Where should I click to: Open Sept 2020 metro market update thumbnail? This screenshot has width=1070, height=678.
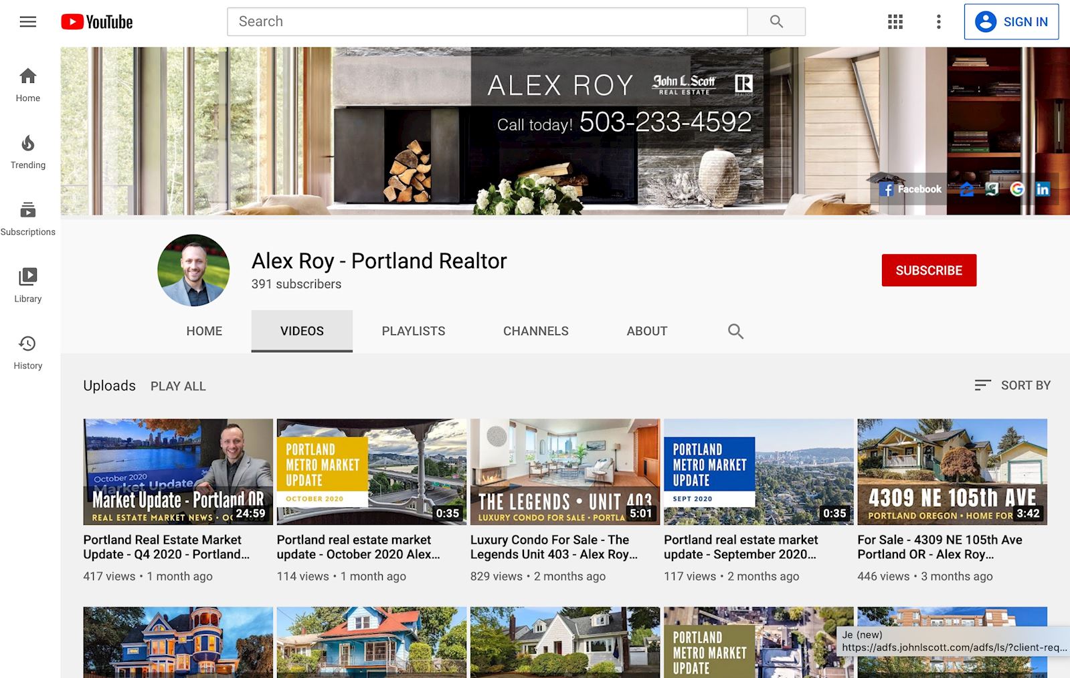759,472
